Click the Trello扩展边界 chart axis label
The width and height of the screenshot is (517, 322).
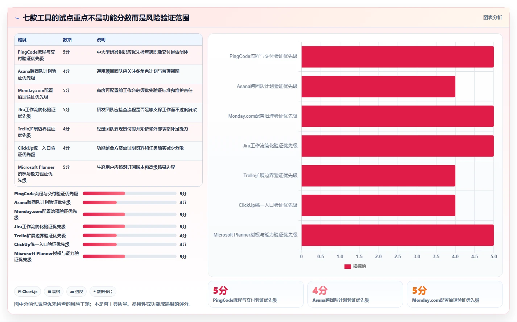270,176
